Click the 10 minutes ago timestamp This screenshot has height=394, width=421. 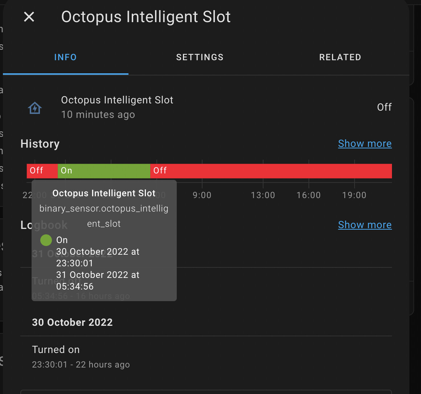click(x=98, y=115)
